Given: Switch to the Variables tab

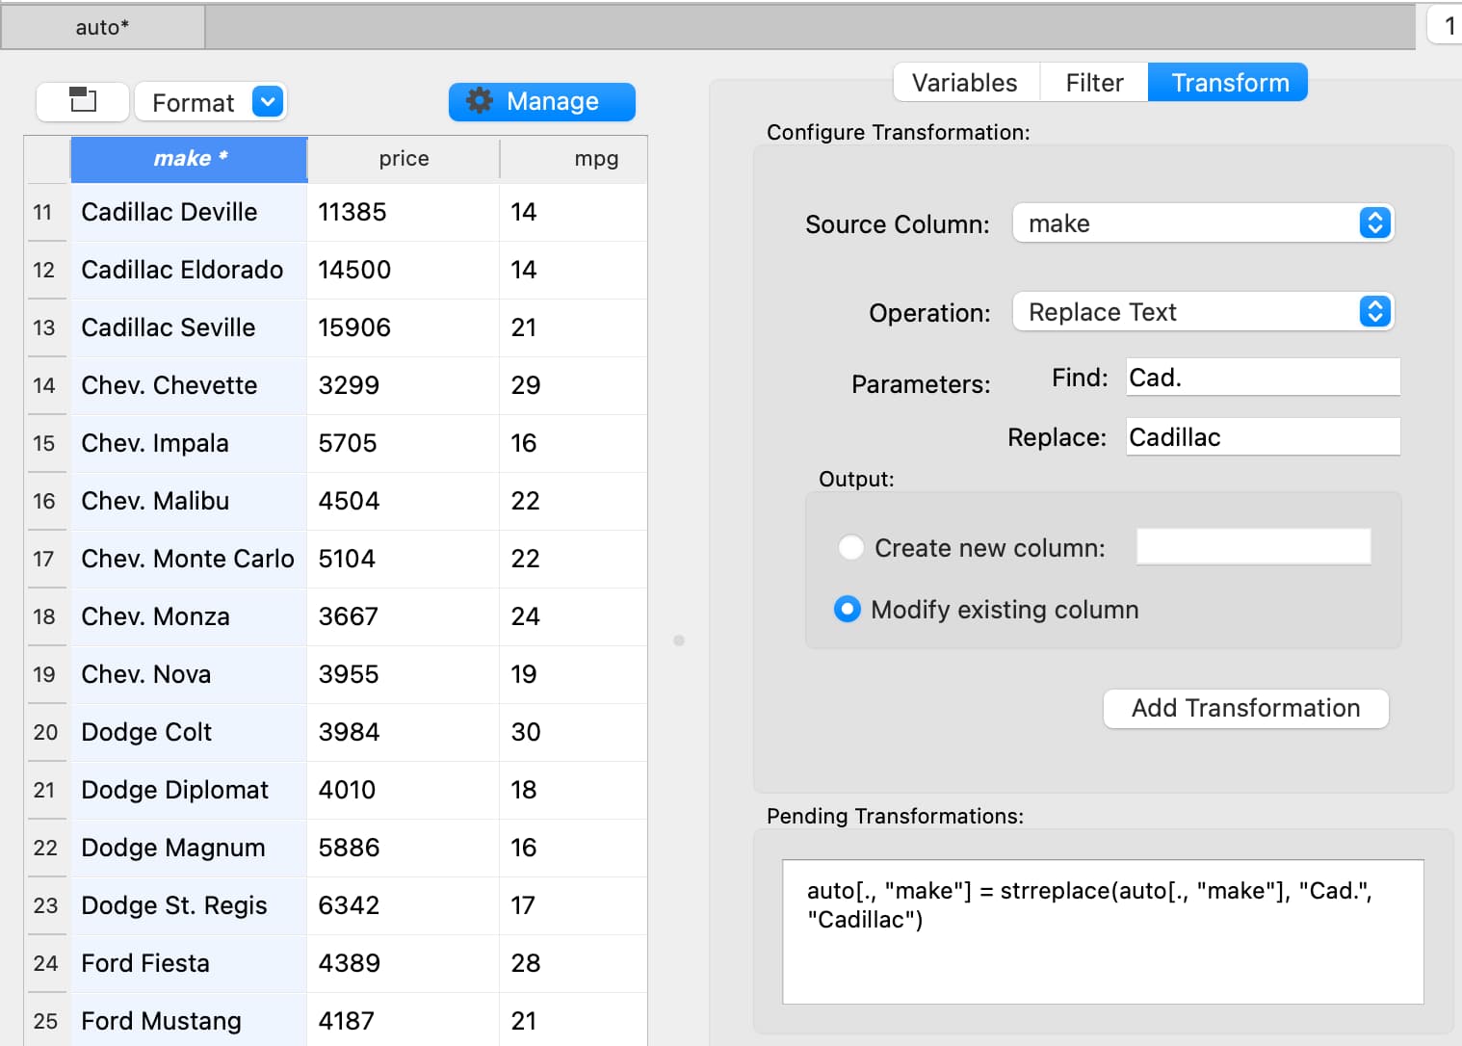Looking at the screenshot, I should click(x=964, y=83).
